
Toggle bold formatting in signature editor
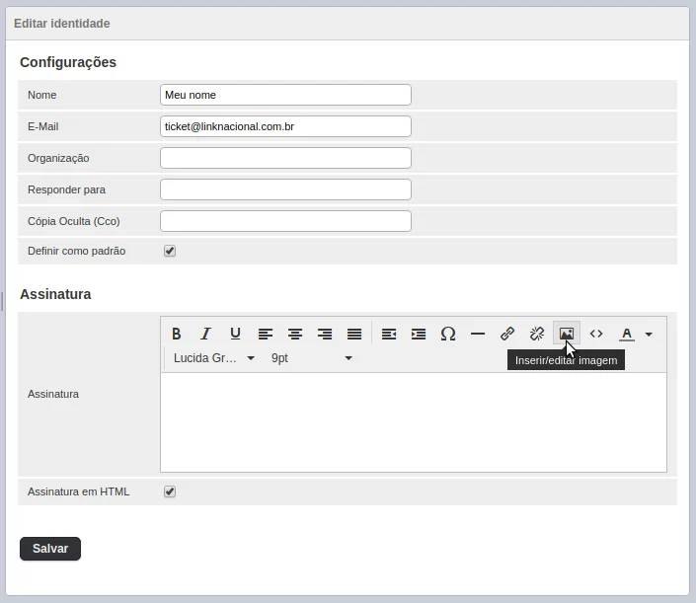[x=177, y=334]
